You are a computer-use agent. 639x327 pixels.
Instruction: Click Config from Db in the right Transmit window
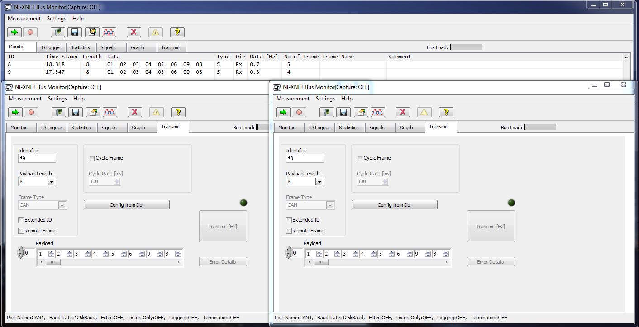(x=395, y=205)
